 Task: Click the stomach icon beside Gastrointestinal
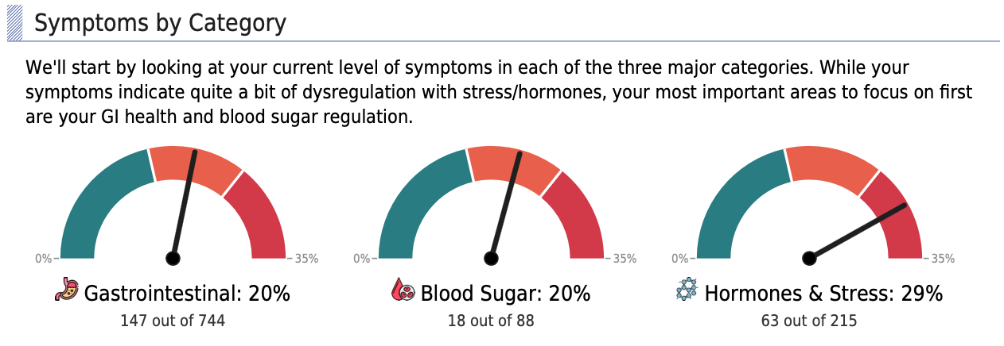67,290
